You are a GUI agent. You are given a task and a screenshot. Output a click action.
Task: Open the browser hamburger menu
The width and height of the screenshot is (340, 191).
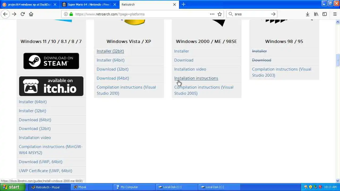pos(335,14)
